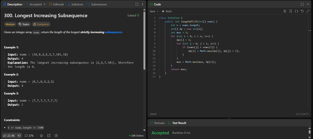Screen dimensions: 313x139
Task: Open the subsequence definition link
Action: pos(113,32)
